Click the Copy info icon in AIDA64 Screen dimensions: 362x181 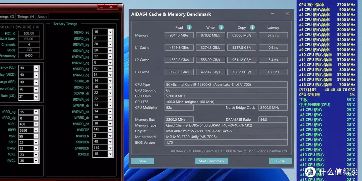252,27
